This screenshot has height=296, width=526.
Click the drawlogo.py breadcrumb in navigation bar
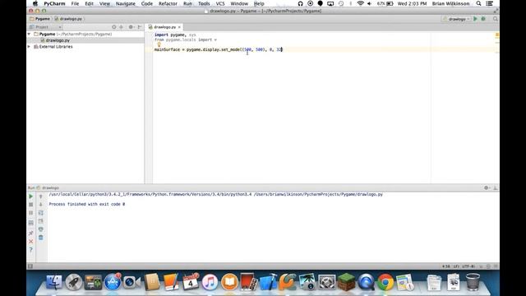pyautogui.click(x=68, y=19)
